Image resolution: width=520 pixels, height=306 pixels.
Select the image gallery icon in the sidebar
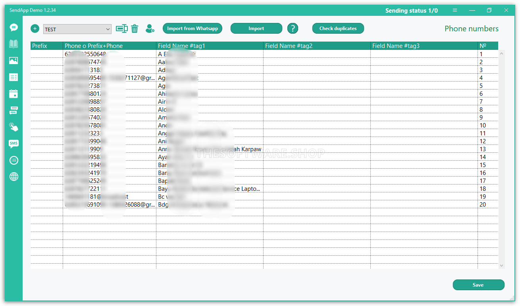[14, 61]
